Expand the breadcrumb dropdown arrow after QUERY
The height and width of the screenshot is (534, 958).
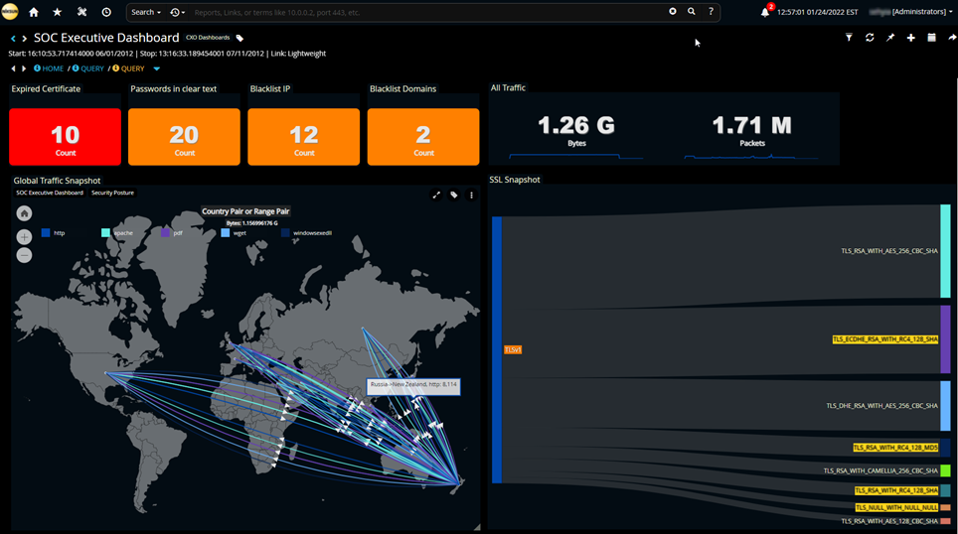pyautogui.click(x=156, y=68)
